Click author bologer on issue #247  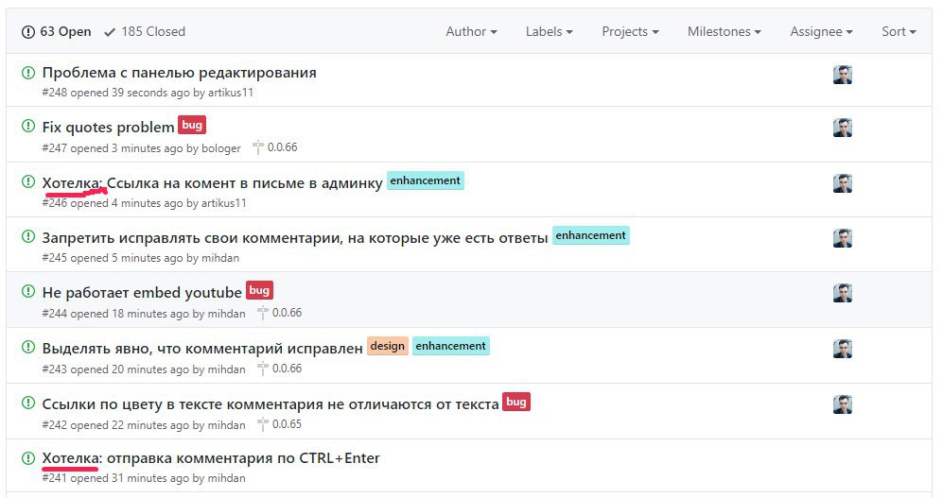click(x=221, y=148)
